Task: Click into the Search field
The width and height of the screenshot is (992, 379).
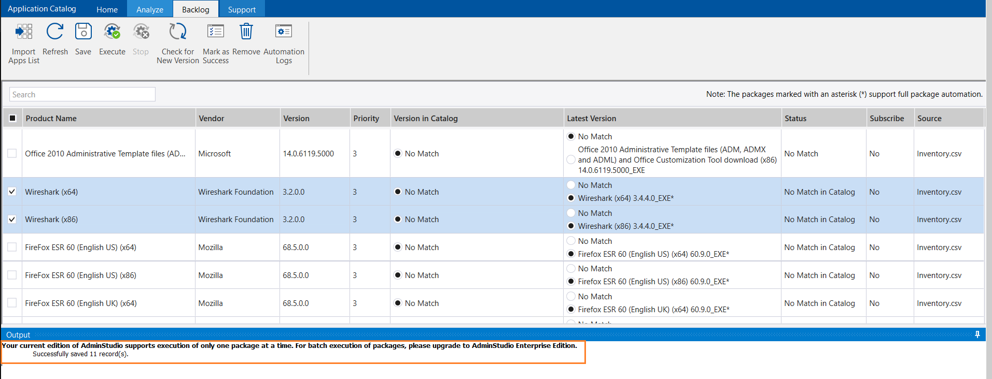Action: [82, 94]
